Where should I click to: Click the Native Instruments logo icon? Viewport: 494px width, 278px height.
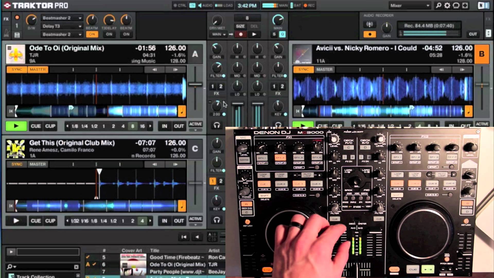click(483, 5)
